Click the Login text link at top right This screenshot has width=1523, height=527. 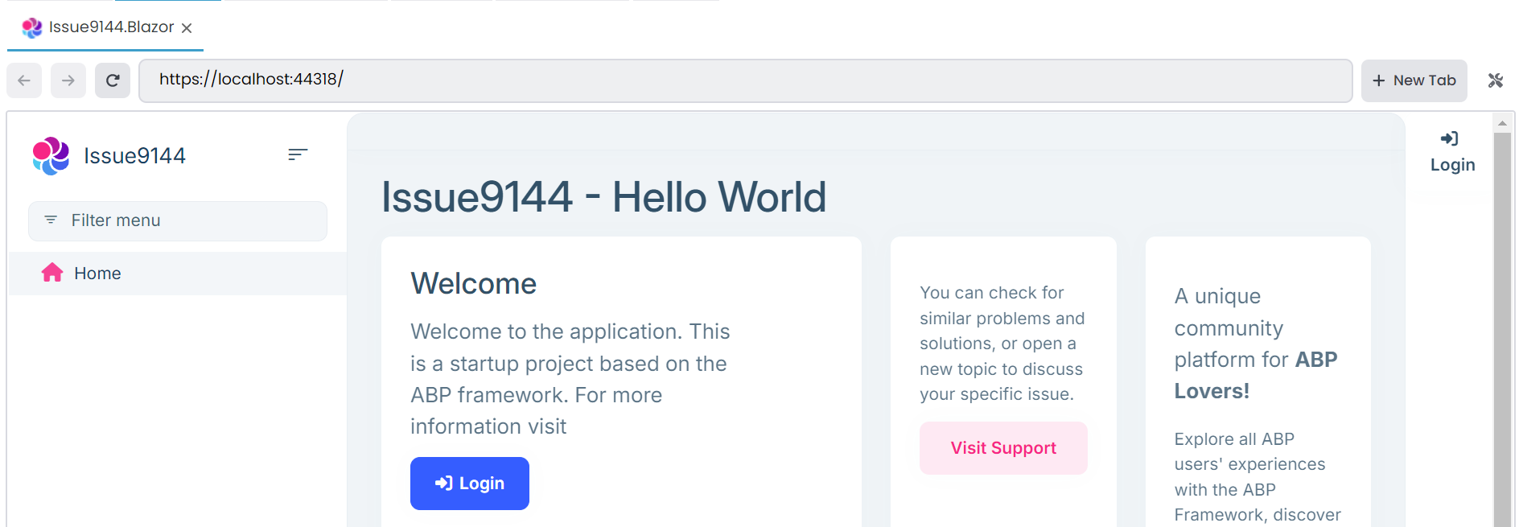click(1452, 165)
